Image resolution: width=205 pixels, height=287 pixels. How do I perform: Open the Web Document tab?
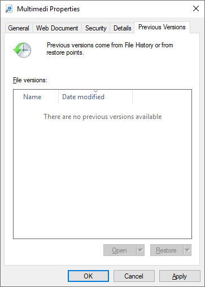[x=57, y=28]
